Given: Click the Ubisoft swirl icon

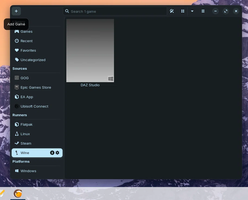Looking at the screenshot, I should pyautogui.click(x=17, y=106).
